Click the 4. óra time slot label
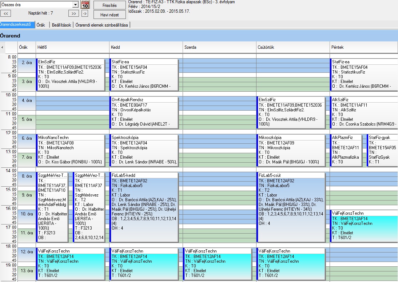 point(27,100)
